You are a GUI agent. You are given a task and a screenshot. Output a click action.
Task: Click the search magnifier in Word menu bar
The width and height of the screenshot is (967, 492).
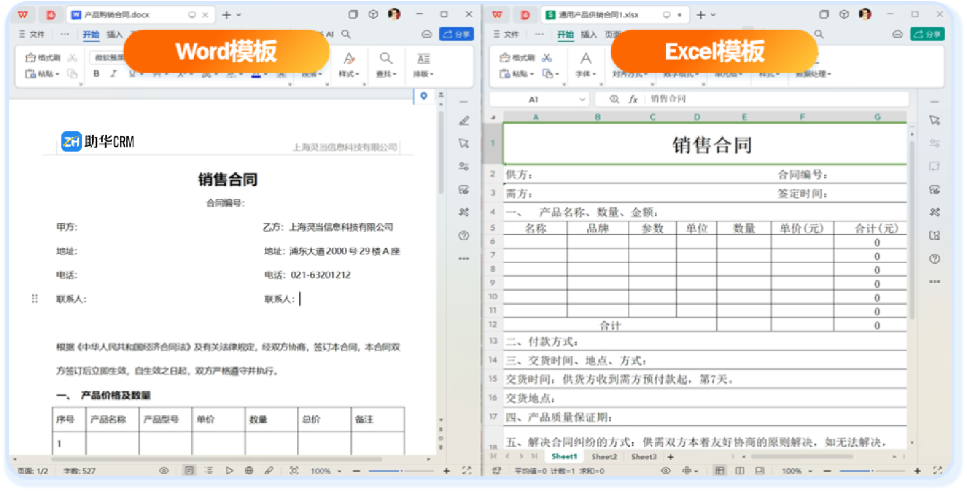point(346,34)
